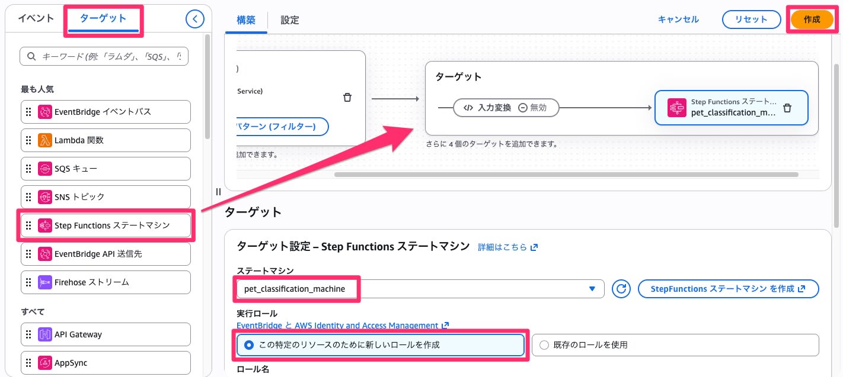Refresh the state machine list
The image size is (843, 377).
(x=621, y=289)
